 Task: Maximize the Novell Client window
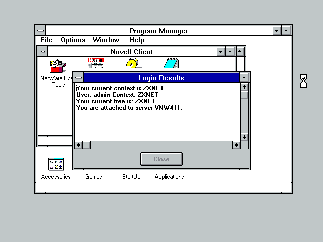click(230, 52)
